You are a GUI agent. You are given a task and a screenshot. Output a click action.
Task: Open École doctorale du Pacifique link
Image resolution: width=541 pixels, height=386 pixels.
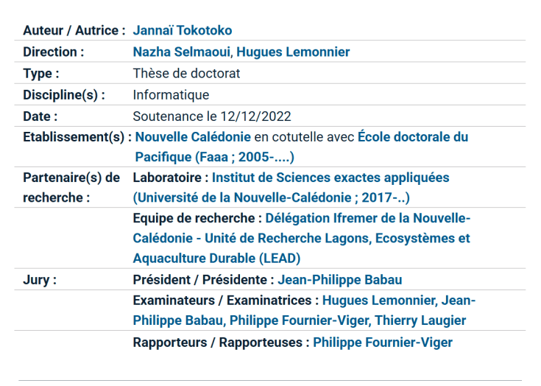point(412,137)
